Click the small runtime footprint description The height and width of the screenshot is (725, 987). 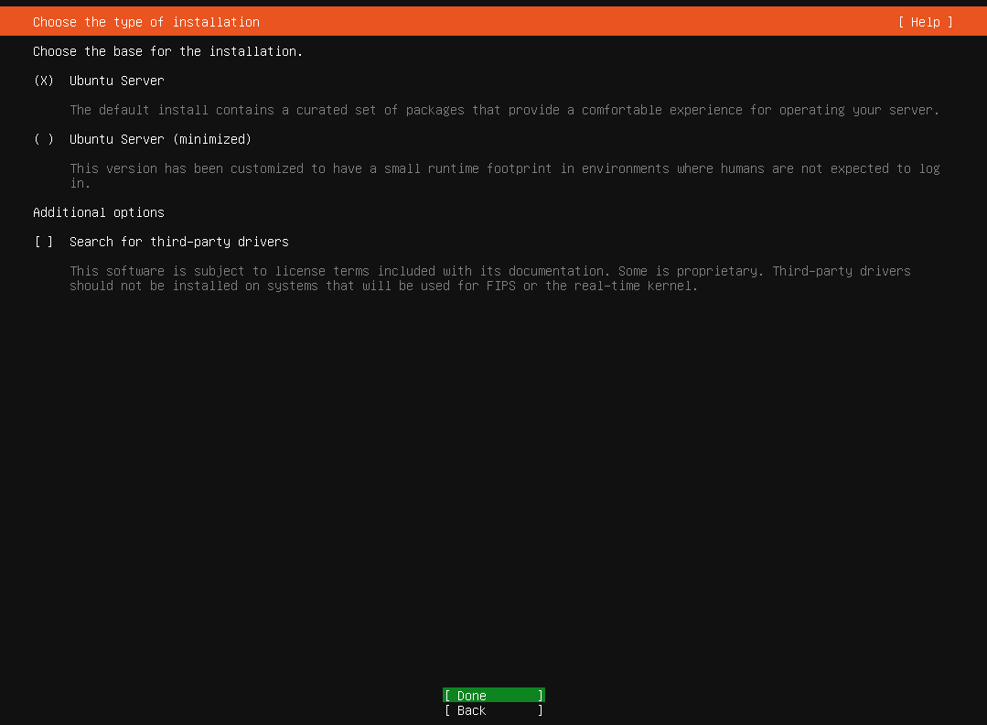(x=504, y=176)
